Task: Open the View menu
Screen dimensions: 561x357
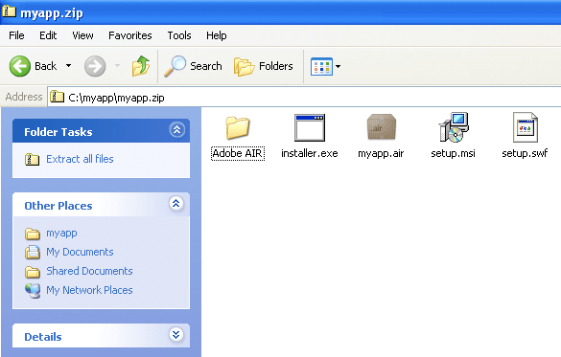Action: (82, 35)
